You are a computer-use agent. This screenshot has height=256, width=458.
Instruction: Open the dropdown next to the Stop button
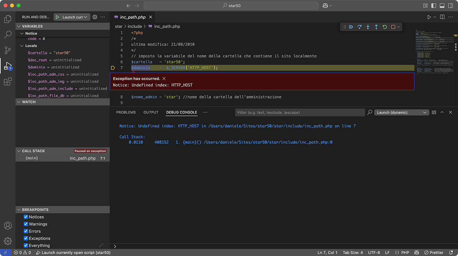[398, 27]
